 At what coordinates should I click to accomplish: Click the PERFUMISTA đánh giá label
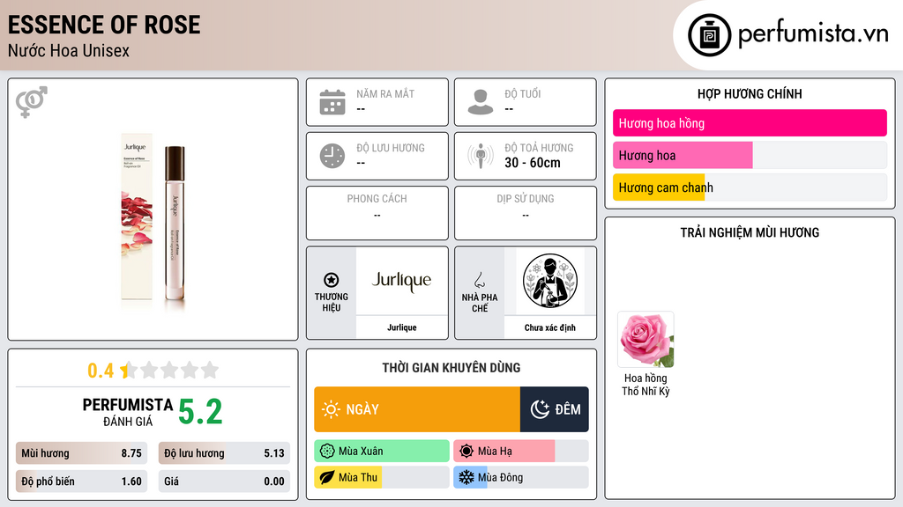click(x=128, y=412)
